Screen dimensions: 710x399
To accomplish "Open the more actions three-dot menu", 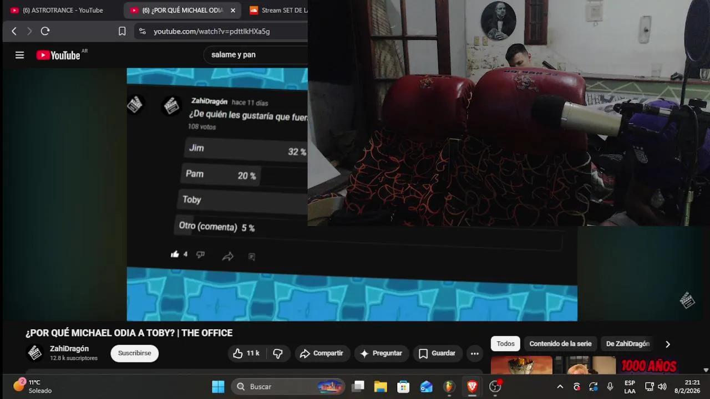I will [474, 353].
